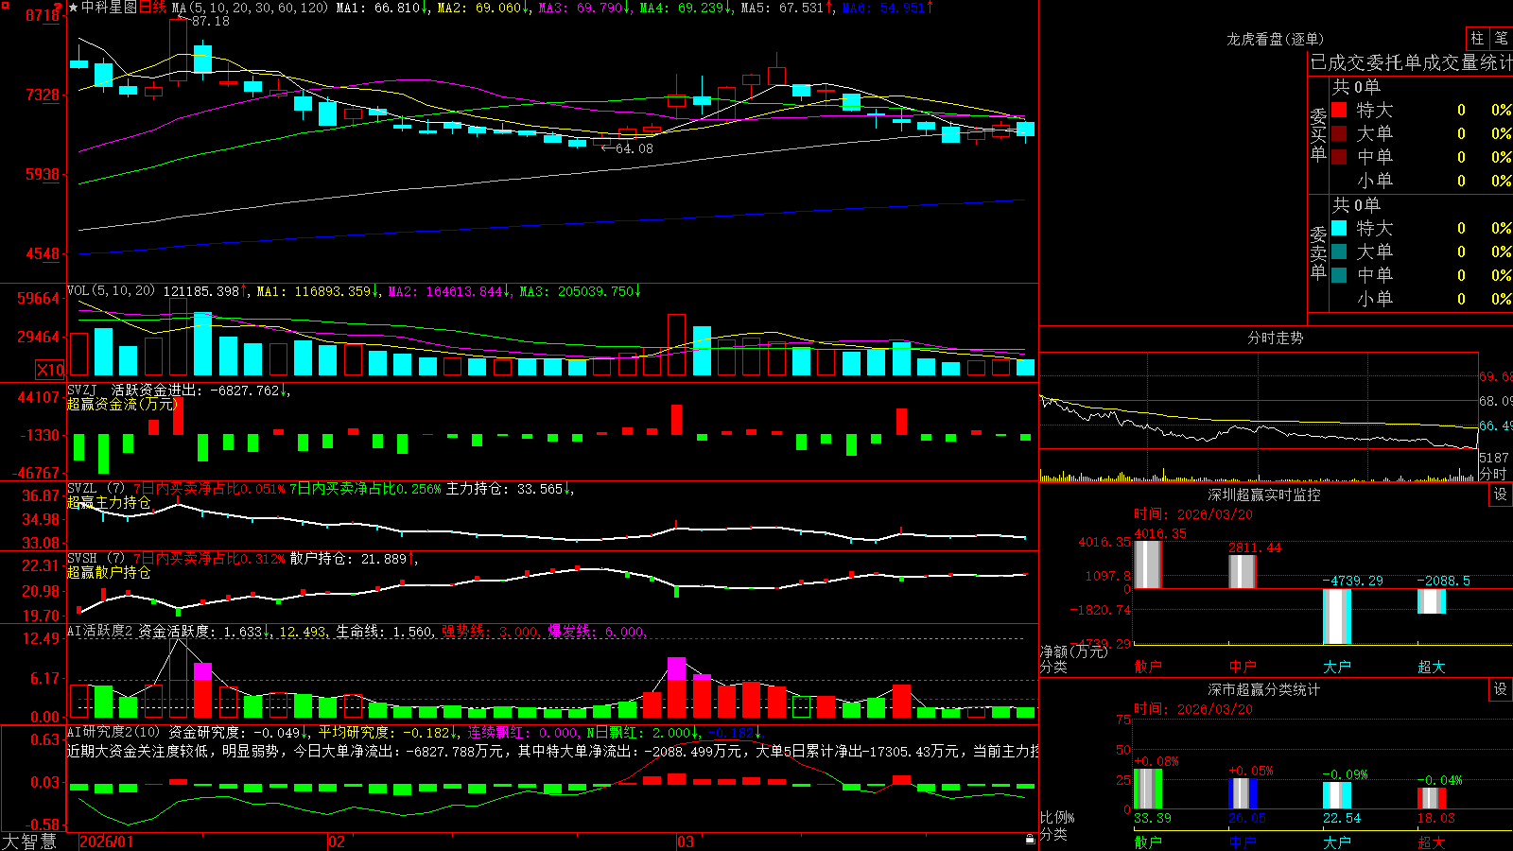The height and width of the screenshot is (851, 1513).
Task: Click the 日线 period label
Action: coord(152,8)
